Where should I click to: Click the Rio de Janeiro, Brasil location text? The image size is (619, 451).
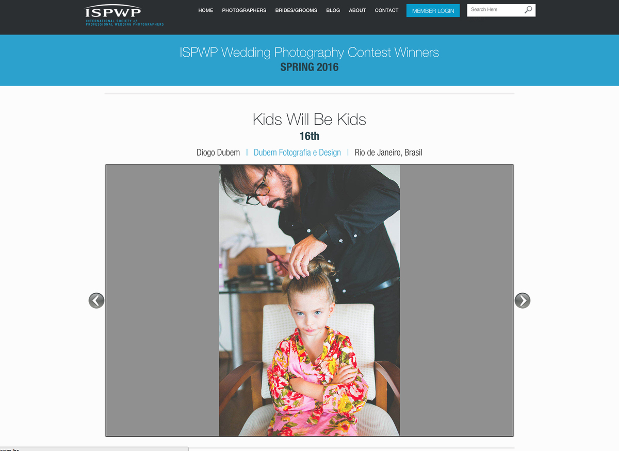coord(388,153)
